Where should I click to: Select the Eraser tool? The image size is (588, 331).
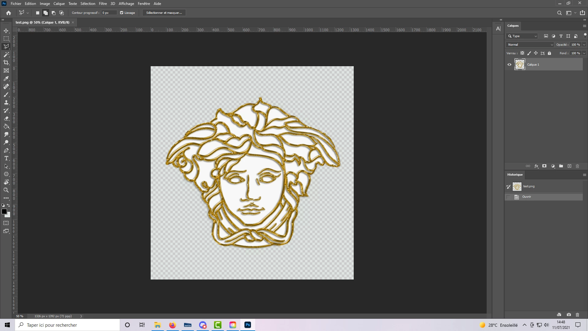pos(6,119)
